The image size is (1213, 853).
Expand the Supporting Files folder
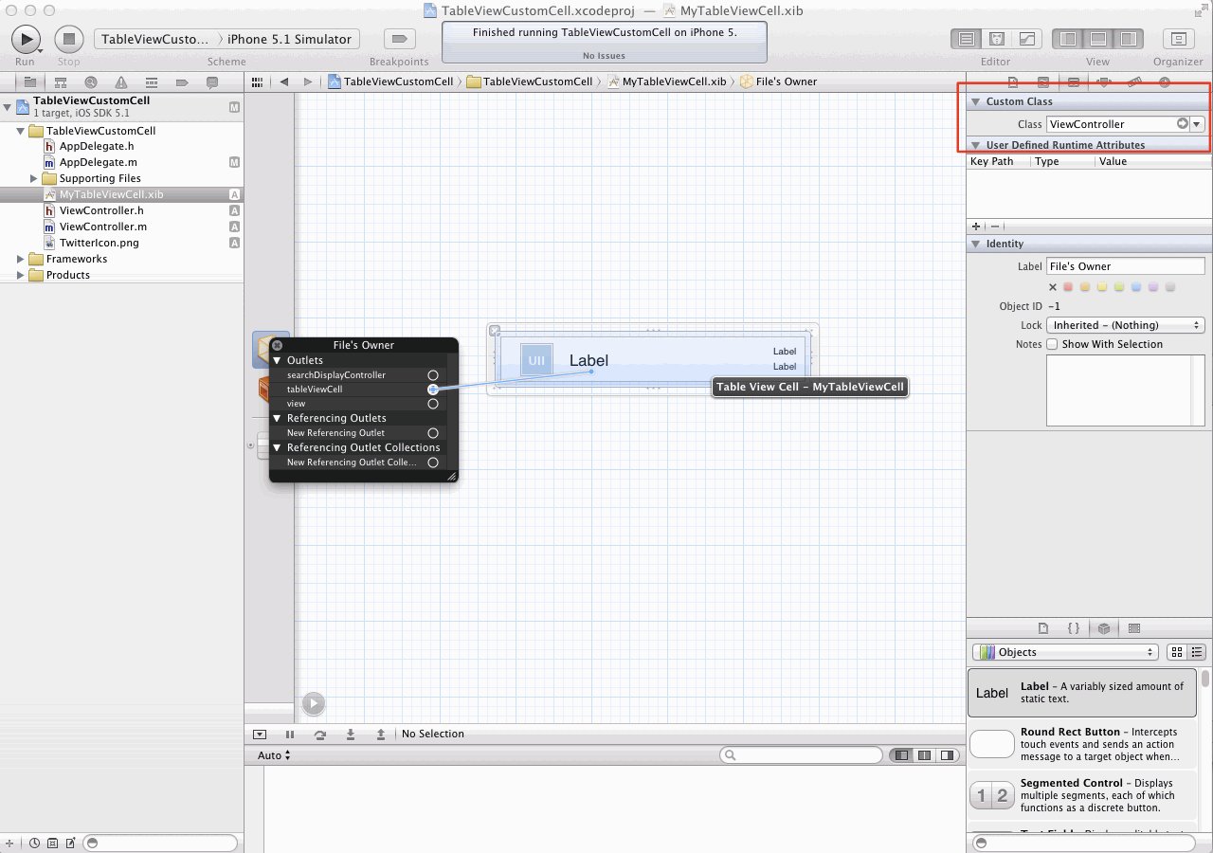point(34,178)
